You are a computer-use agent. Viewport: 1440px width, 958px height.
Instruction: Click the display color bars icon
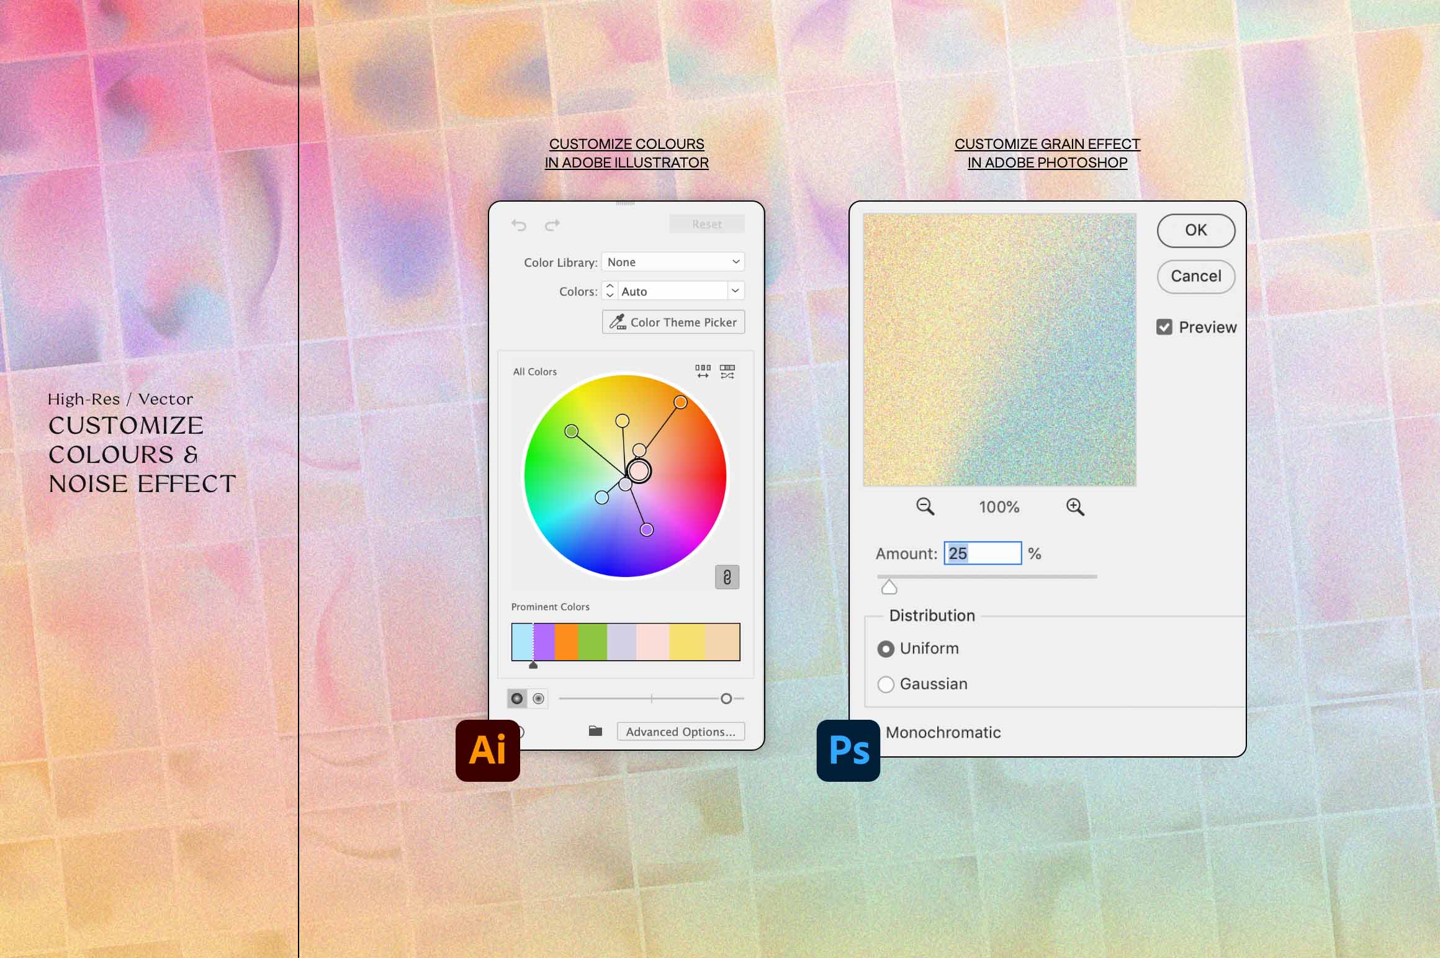[704, 370]
